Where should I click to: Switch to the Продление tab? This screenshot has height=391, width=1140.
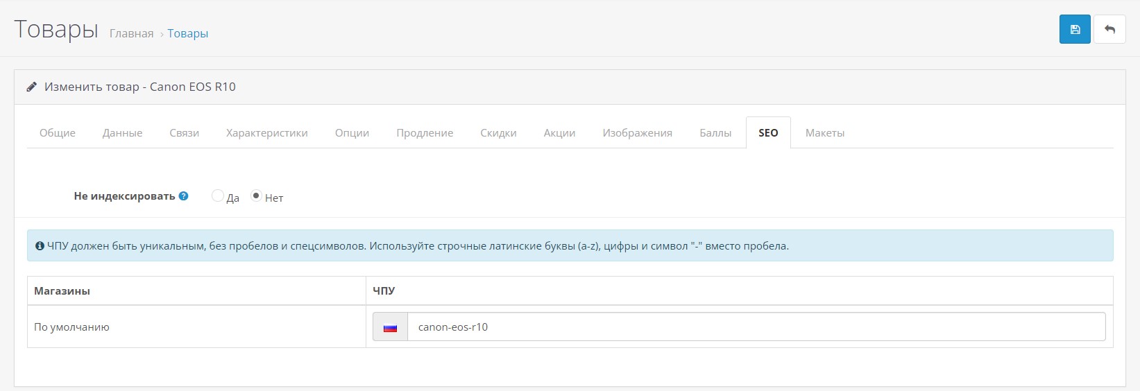tap(425, 132)
